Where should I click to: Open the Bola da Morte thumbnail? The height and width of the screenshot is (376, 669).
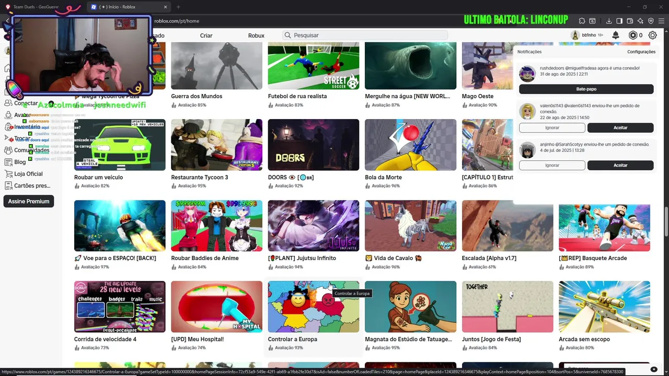point(410,145)
